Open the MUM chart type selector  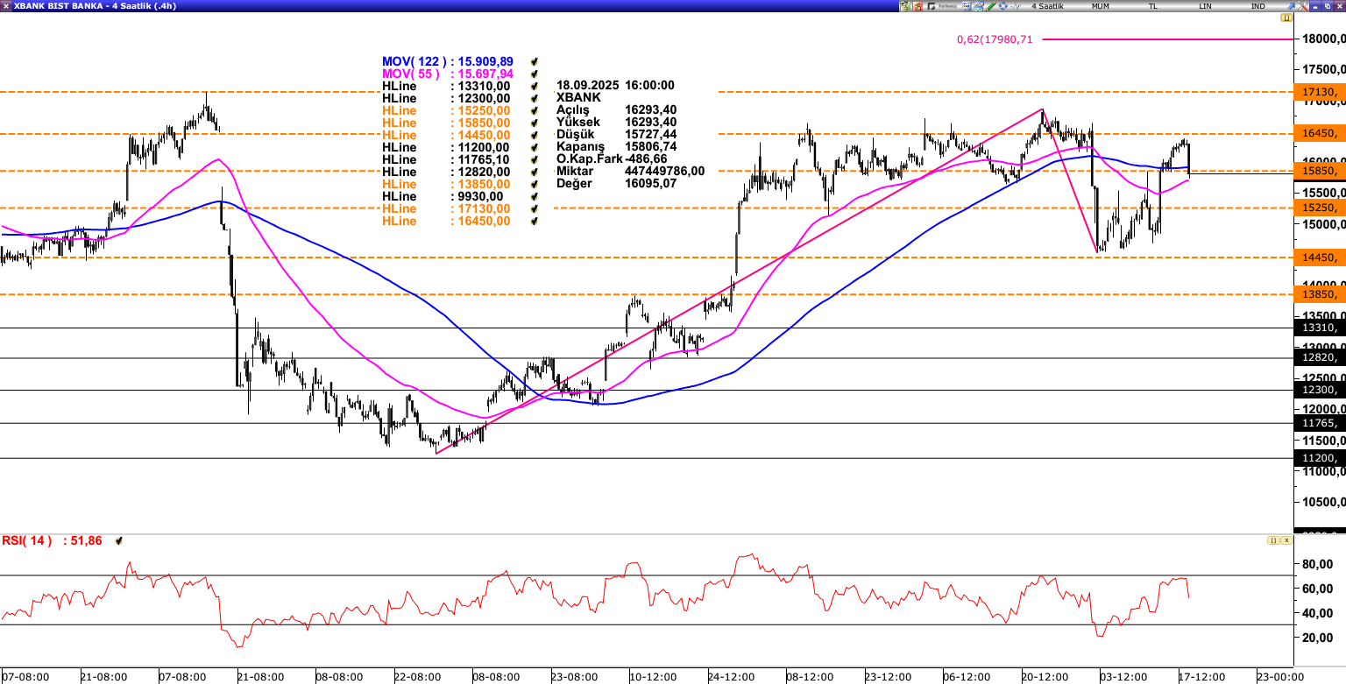tap(1101, 6)
